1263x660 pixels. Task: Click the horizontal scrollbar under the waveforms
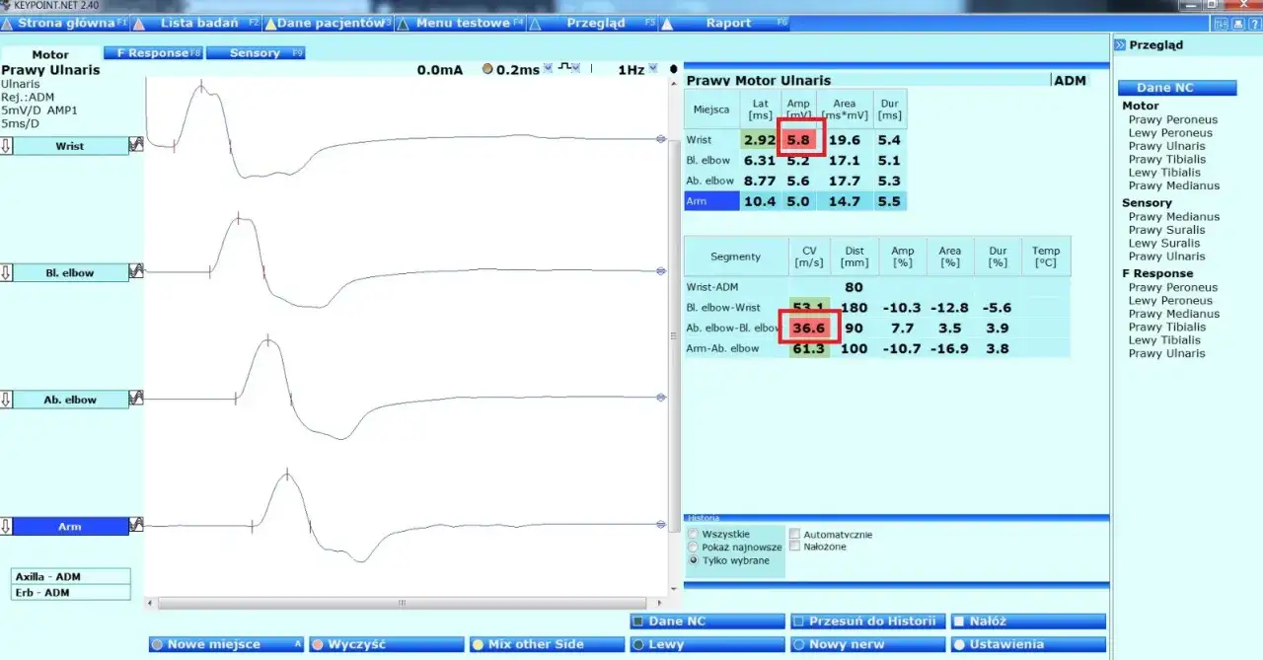[401, 603]
